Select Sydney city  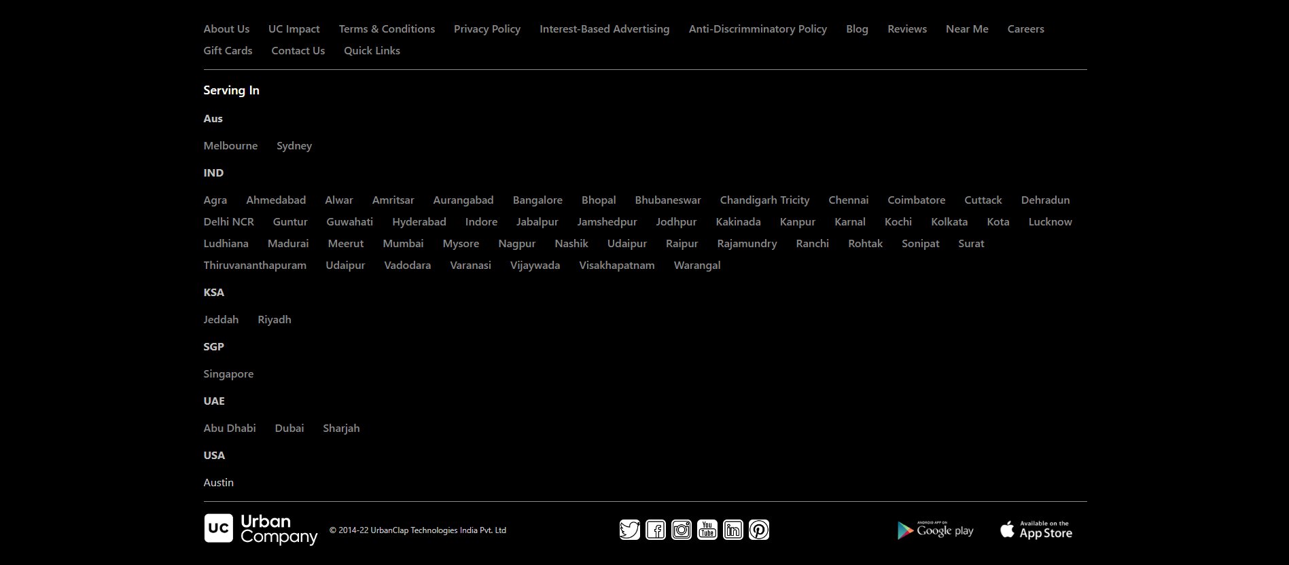[294, 146]
